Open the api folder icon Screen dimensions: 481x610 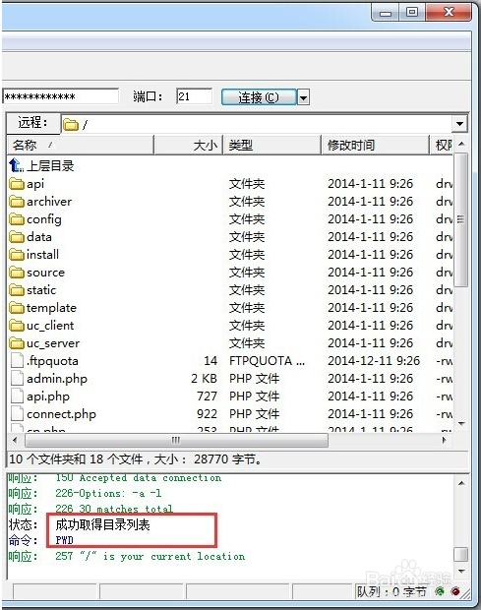point(17,184)
